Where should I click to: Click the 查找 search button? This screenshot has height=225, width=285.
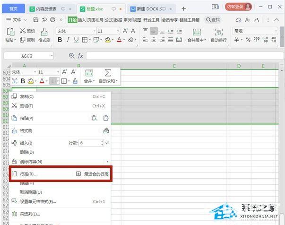tap(213, 20)
